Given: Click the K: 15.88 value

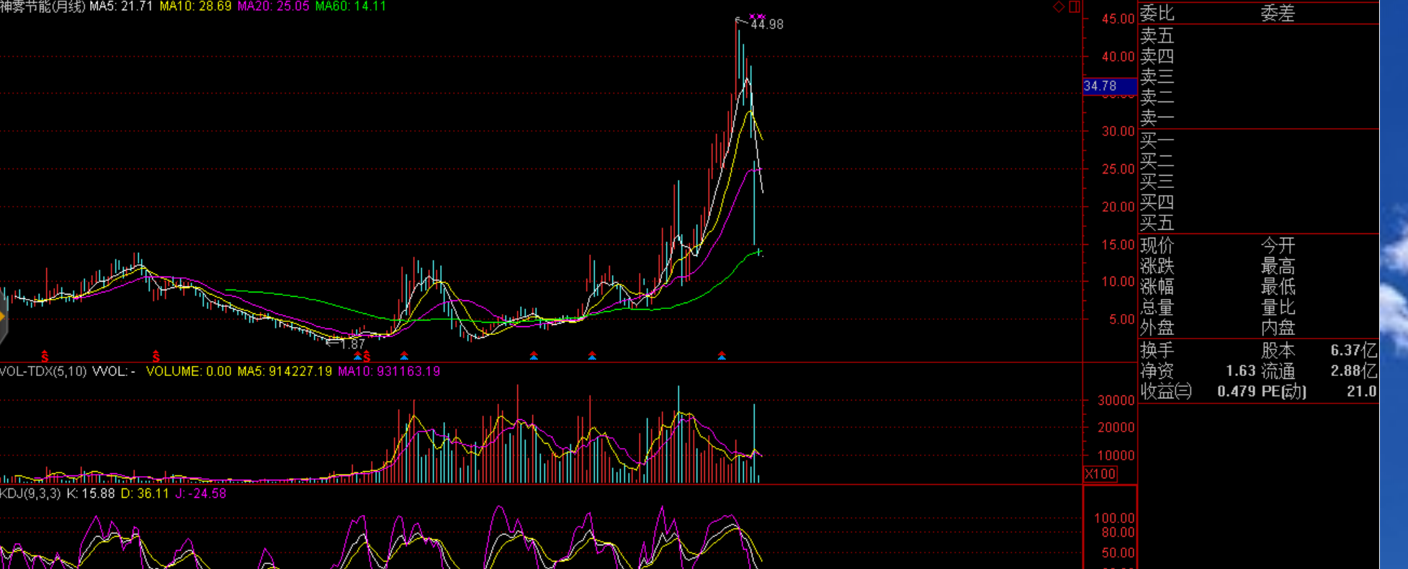Looking at the screenshot, I should (91, 494).
